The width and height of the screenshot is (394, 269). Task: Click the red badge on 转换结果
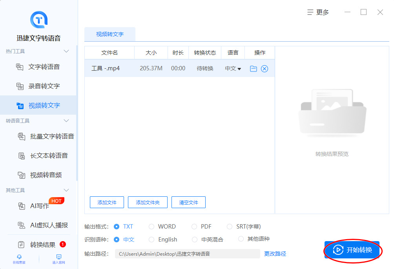pos(62,244)
